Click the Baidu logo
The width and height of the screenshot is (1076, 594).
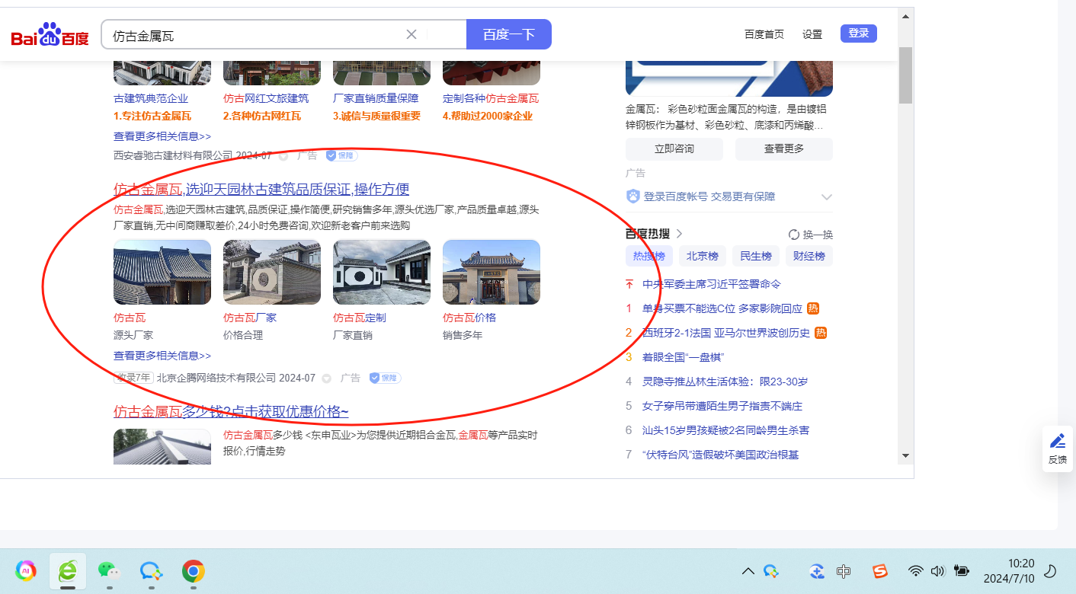coord(50,35)
